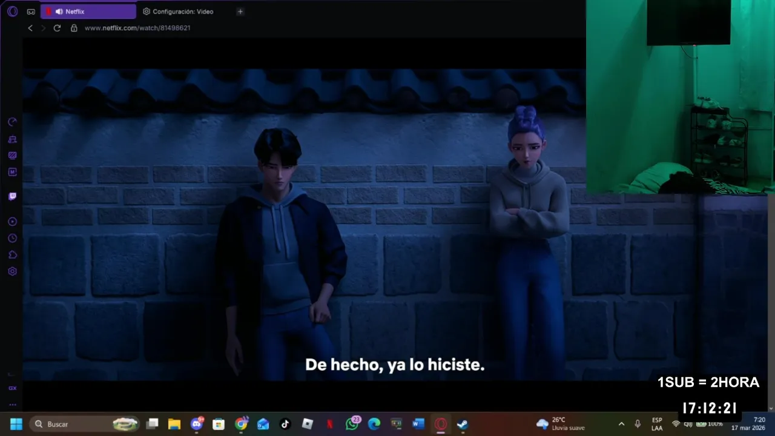
Task: Open TikTok from taskbar
Action: click(285, 424)
